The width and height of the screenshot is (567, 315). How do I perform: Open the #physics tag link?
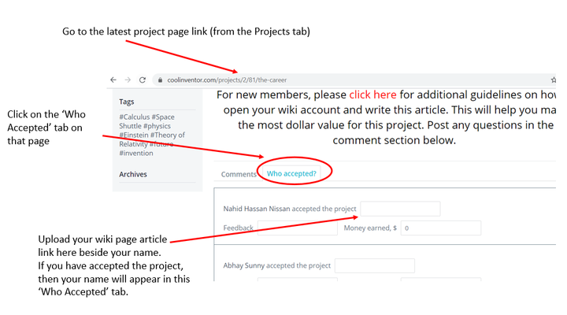click(157, 126)
